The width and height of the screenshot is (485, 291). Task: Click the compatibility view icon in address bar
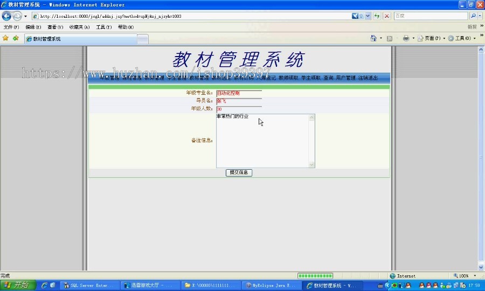tap(361, 16)
